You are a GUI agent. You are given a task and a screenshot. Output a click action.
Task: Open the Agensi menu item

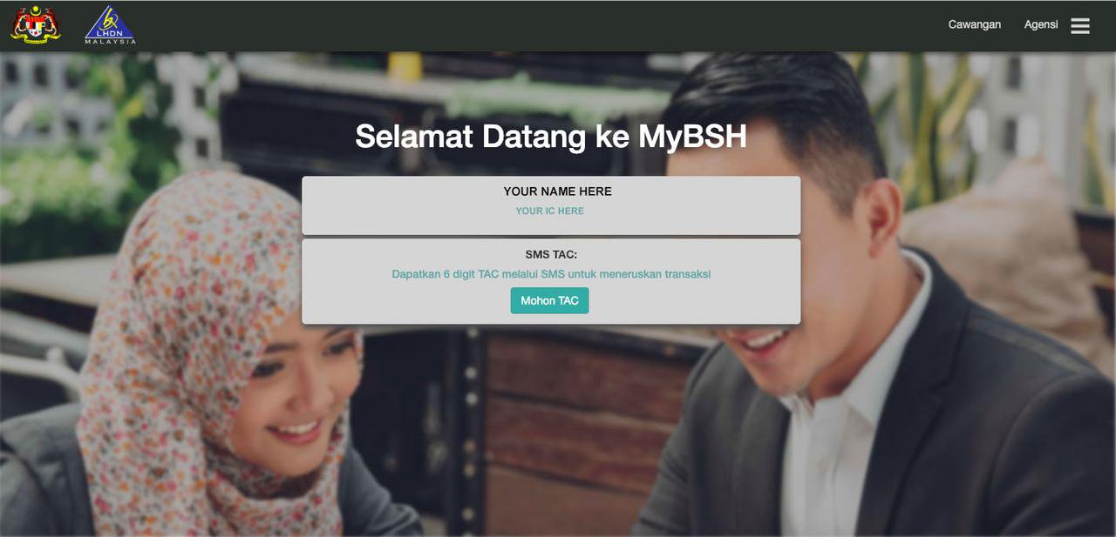tap(1041, 24)
